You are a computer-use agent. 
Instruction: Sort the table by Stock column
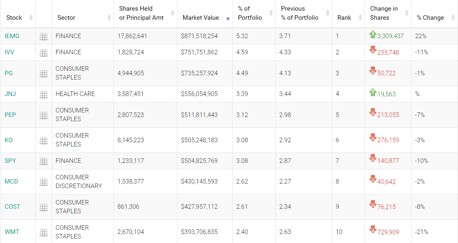pos(14,18)
